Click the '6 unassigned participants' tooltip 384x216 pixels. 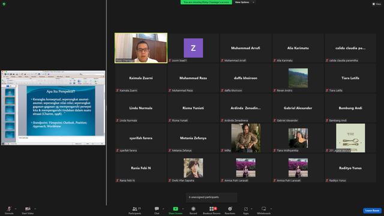212,197
